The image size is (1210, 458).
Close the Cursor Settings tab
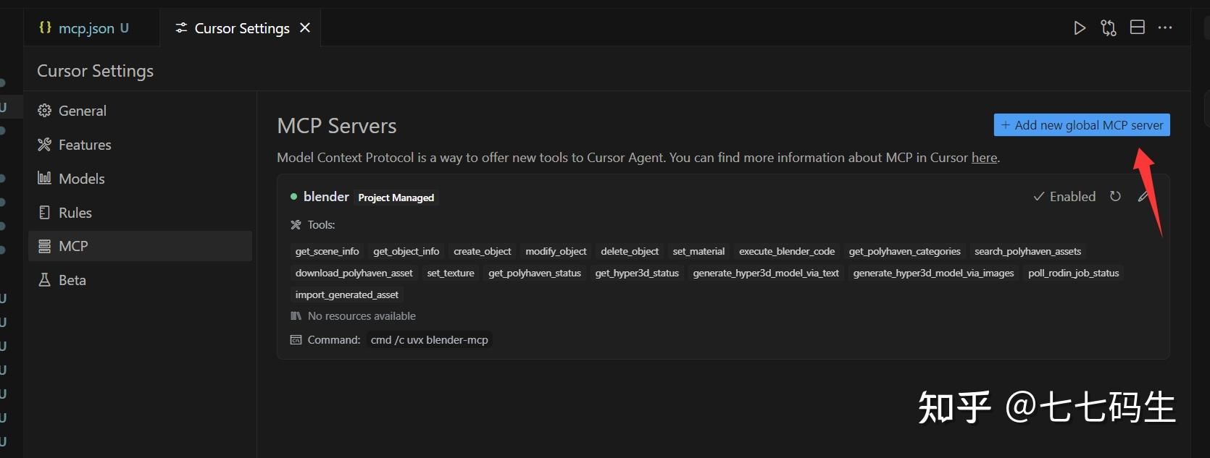coord(305,27)
